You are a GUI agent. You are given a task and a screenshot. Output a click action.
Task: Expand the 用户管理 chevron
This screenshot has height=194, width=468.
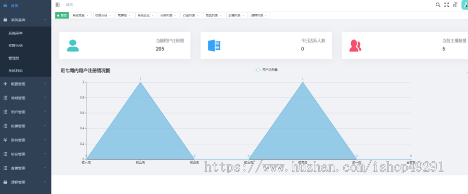45,112
